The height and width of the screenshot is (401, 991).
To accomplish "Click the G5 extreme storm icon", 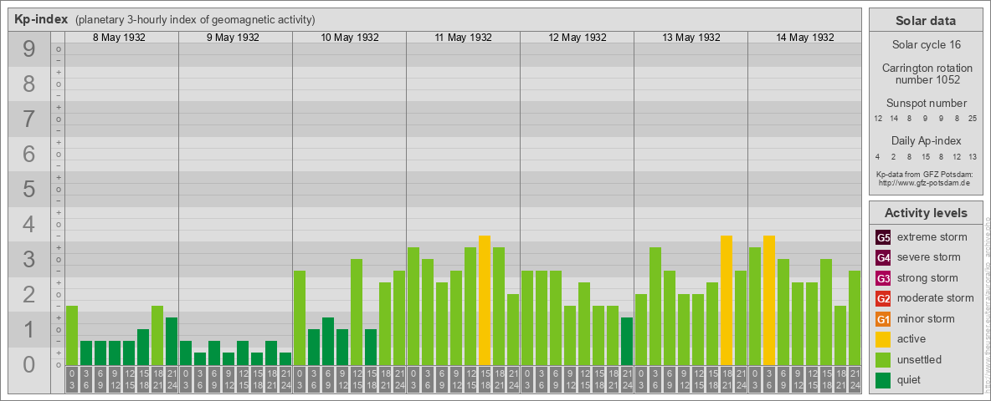I will [x=883, y=238].
